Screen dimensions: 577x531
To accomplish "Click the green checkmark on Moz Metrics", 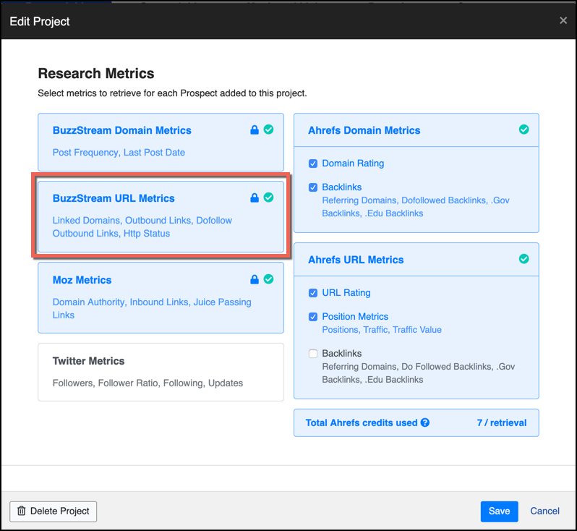I will 268,279.
